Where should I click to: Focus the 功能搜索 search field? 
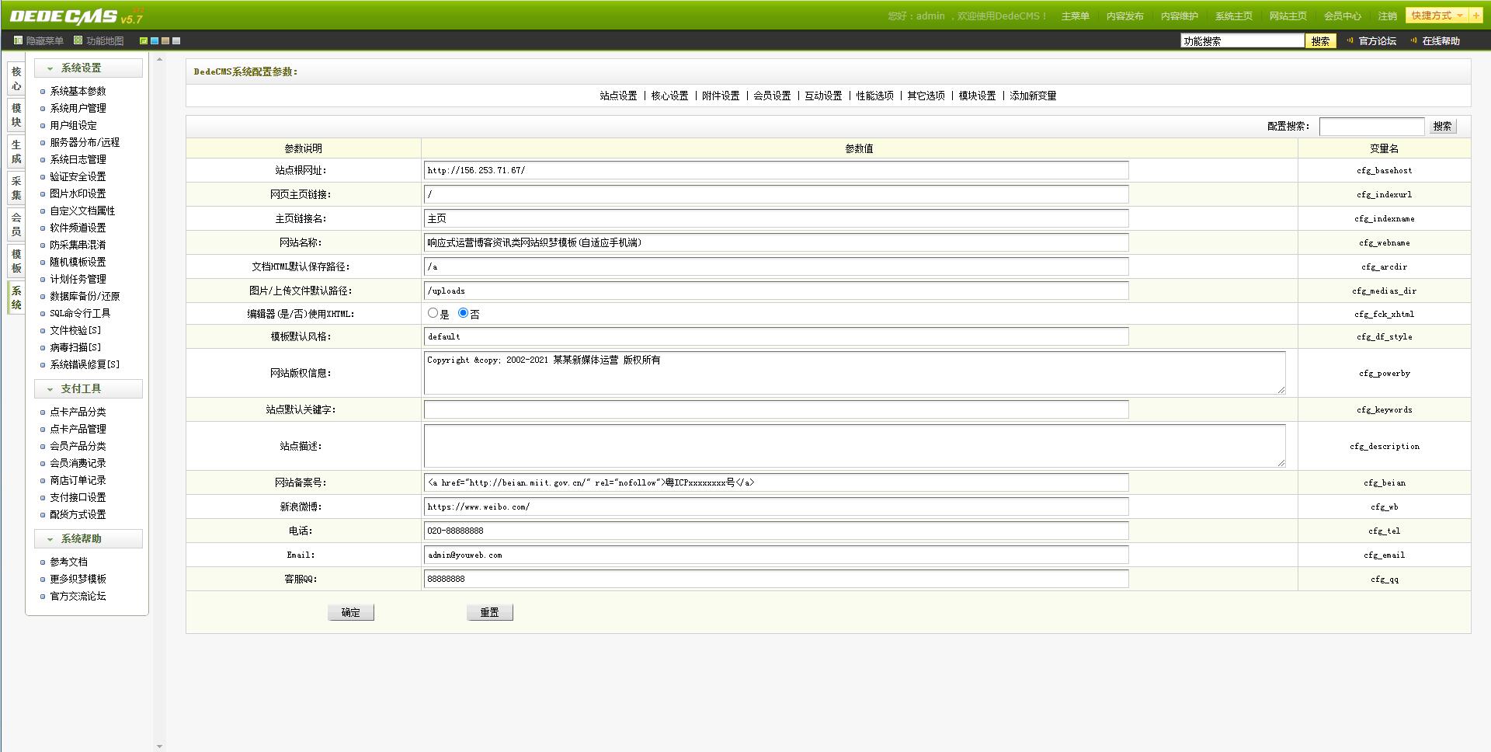(1242, 41)
